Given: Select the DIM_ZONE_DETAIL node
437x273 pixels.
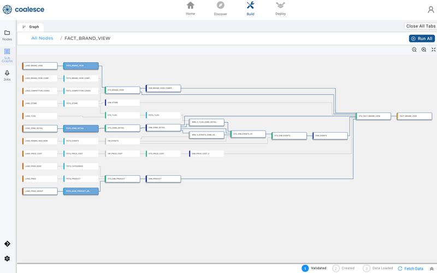Looking at the screenshot, I should pyautogui.click(x=163, y=128).
